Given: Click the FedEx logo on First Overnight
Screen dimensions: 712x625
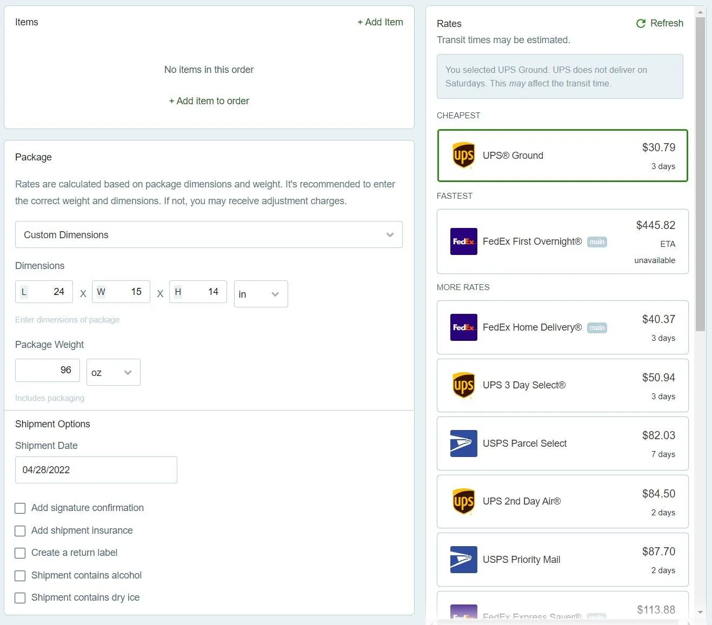Looking at the screenshot, I should (464, 241).
